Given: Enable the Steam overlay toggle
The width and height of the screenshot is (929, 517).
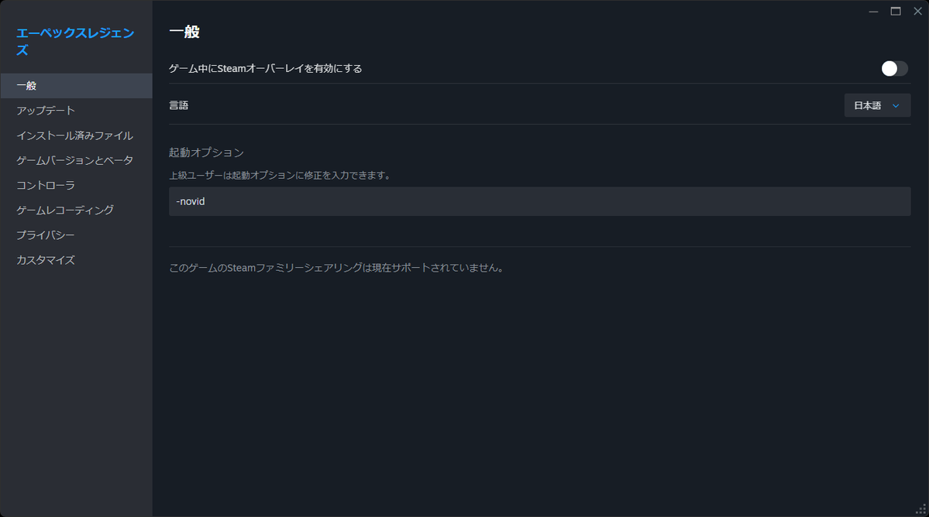Looking at the screenshot, I should pyautogui.click(x=893, y=68).
